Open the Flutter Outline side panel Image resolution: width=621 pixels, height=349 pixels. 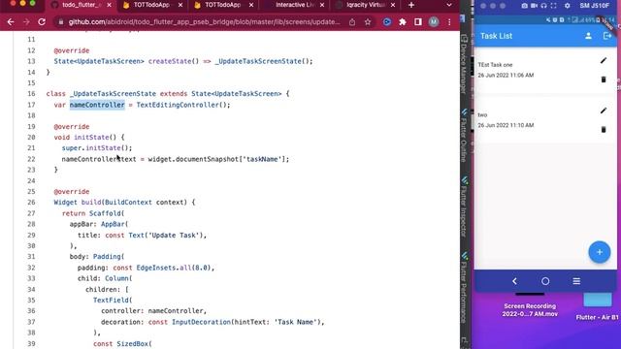(464, 136)
